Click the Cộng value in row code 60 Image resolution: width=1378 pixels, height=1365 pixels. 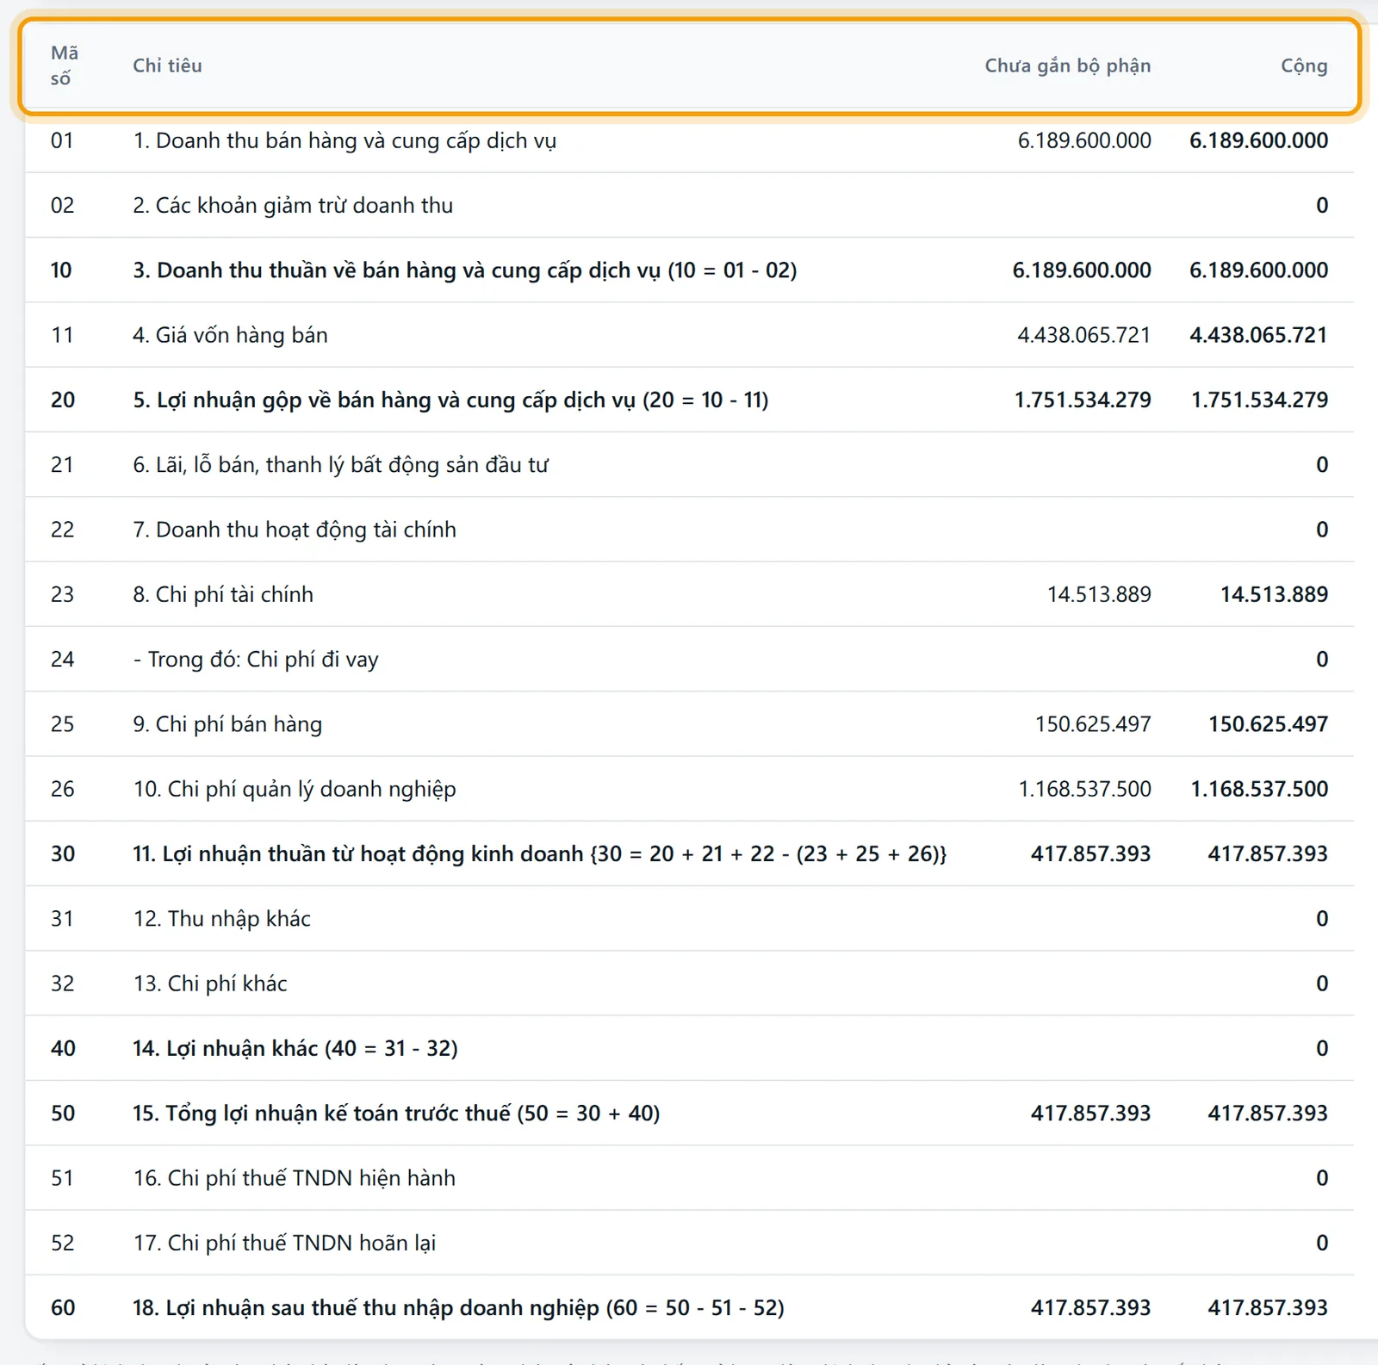[x=1267, y=1308]
